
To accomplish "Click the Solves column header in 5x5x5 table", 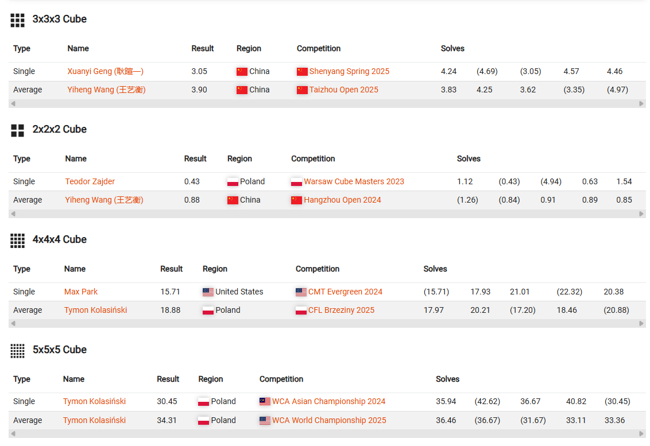I will [x=447, y=379].
